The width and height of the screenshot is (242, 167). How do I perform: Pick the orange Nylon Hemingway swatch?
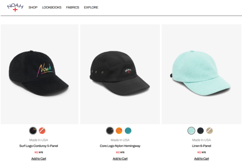point(119,131)
